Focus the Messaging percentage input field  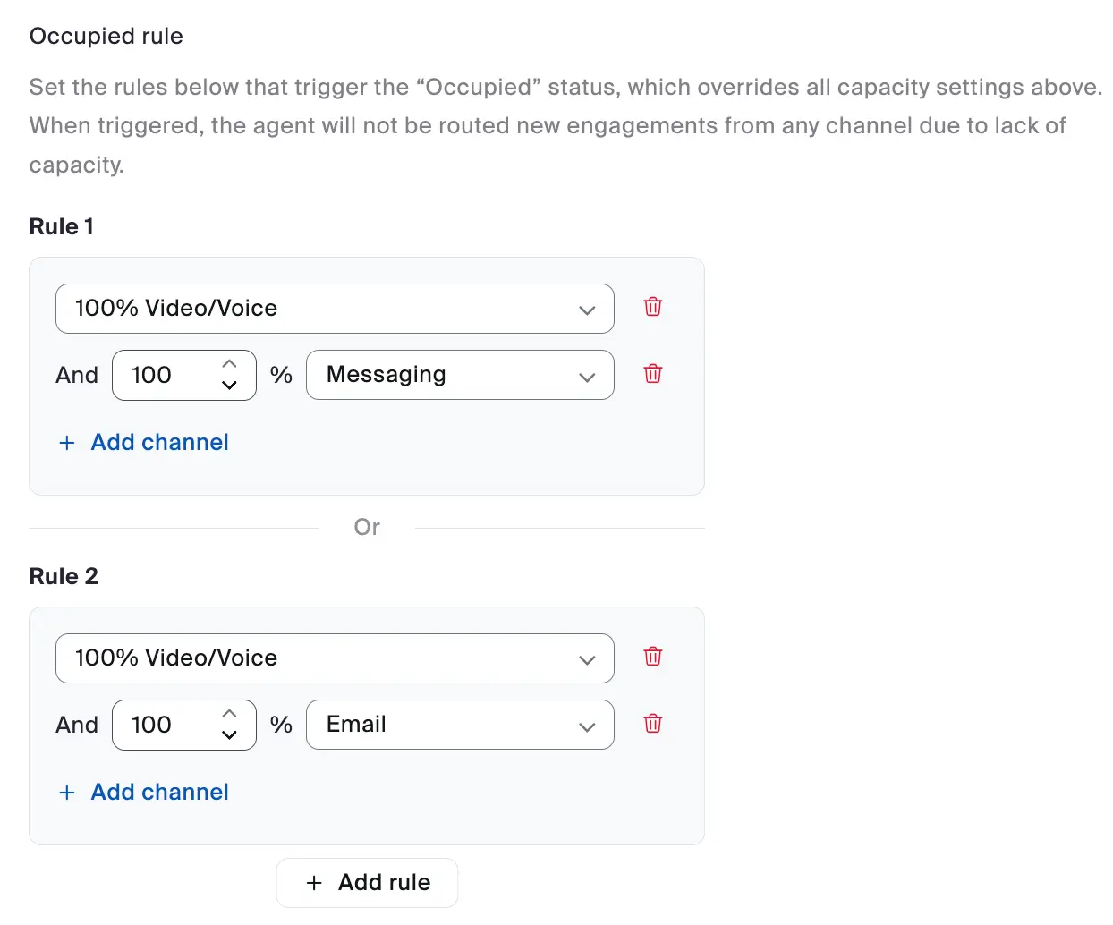pos(166,375)
